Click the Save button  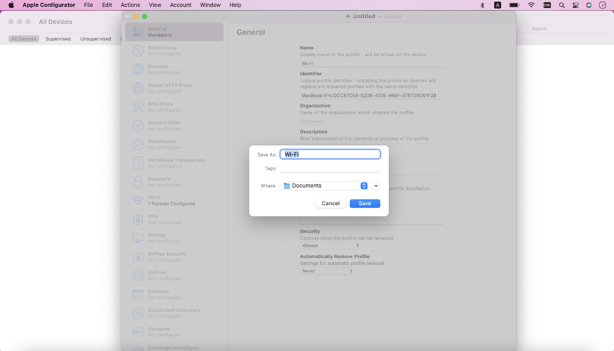pyautogui.click(x=365, y=204)
